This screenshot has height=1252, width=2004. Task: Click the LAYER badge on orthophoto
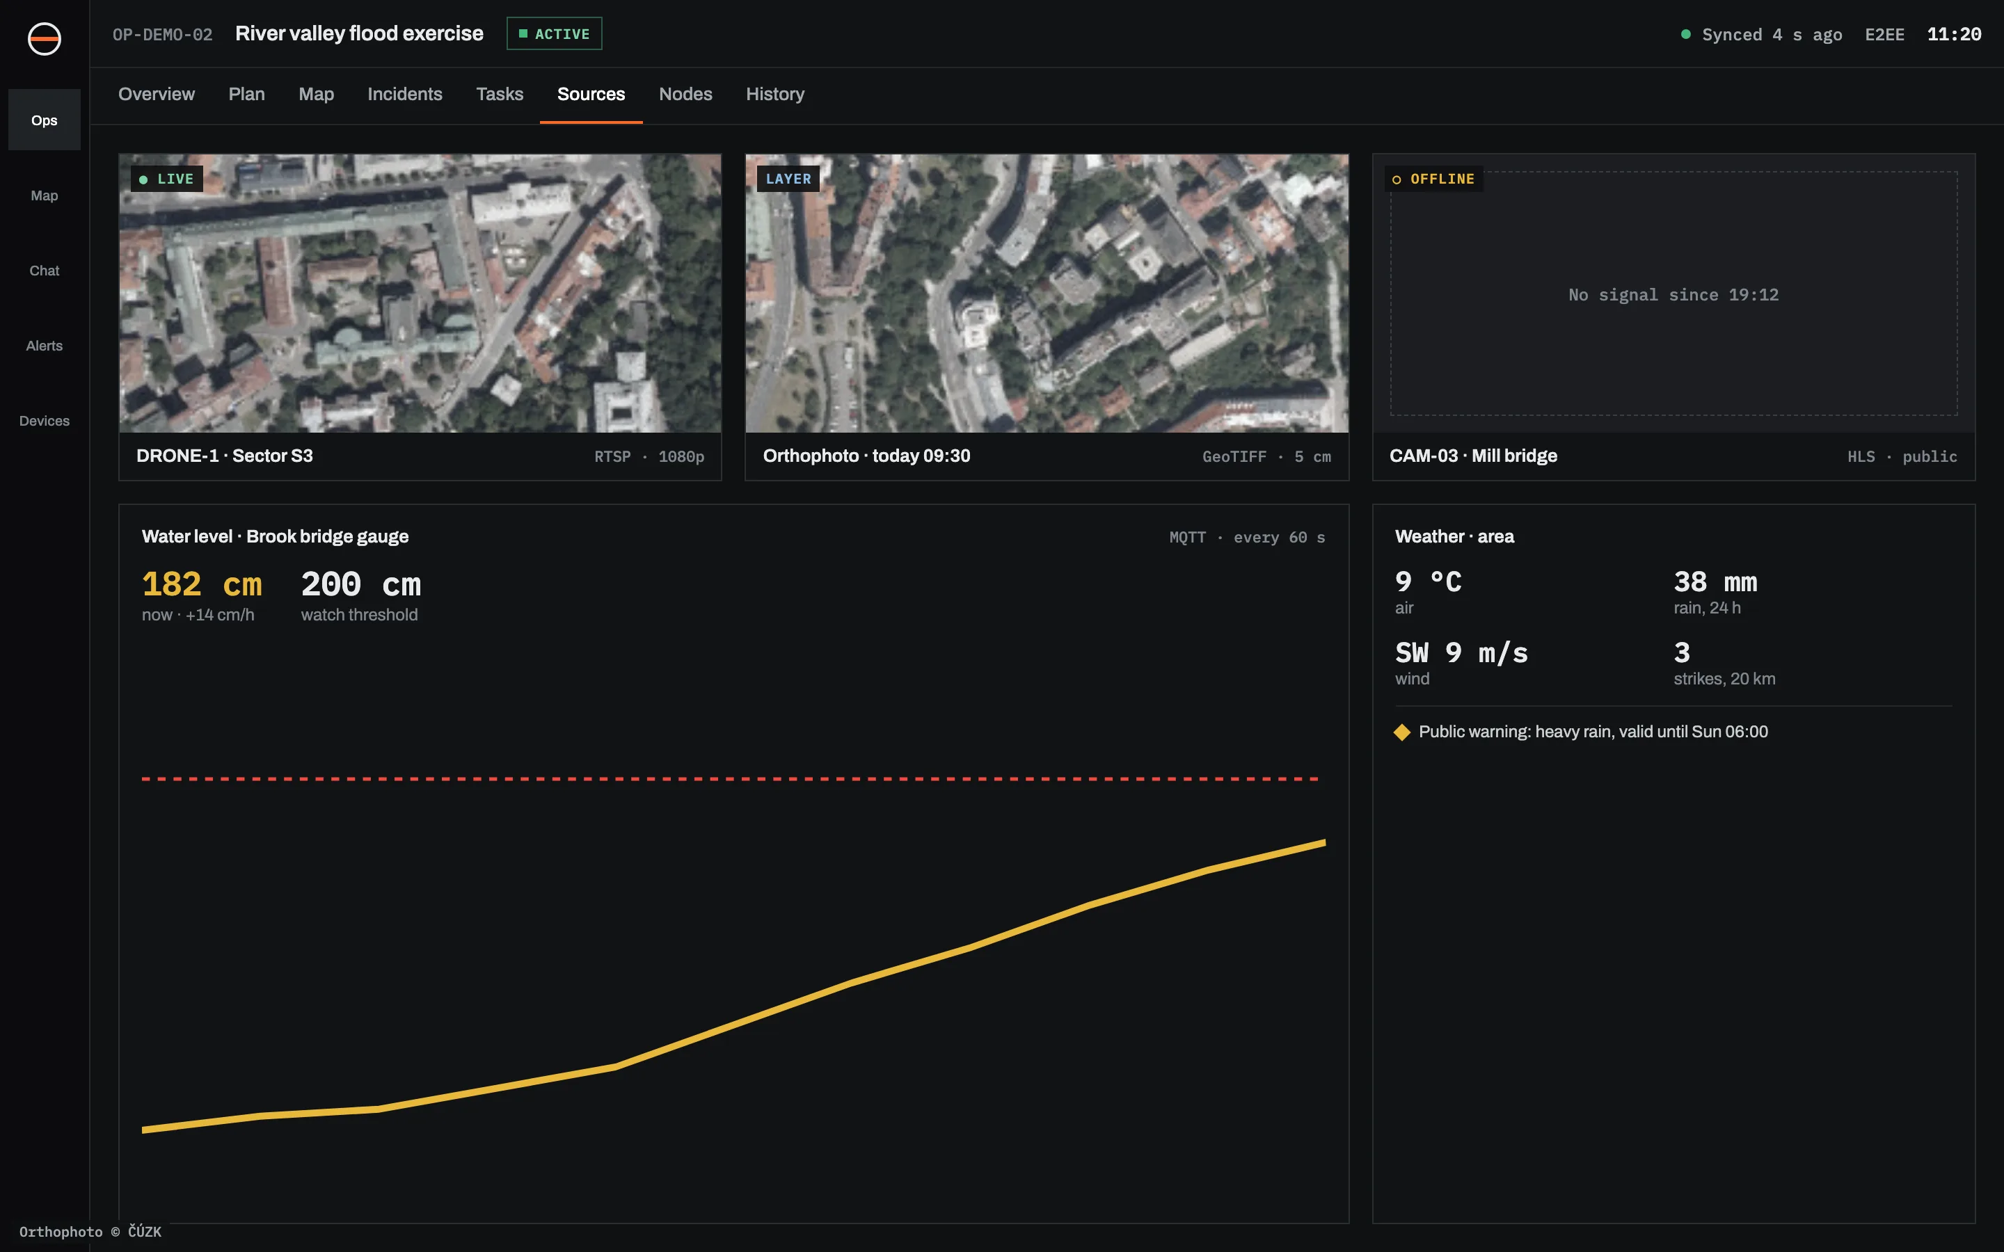[x=788, y=179]
